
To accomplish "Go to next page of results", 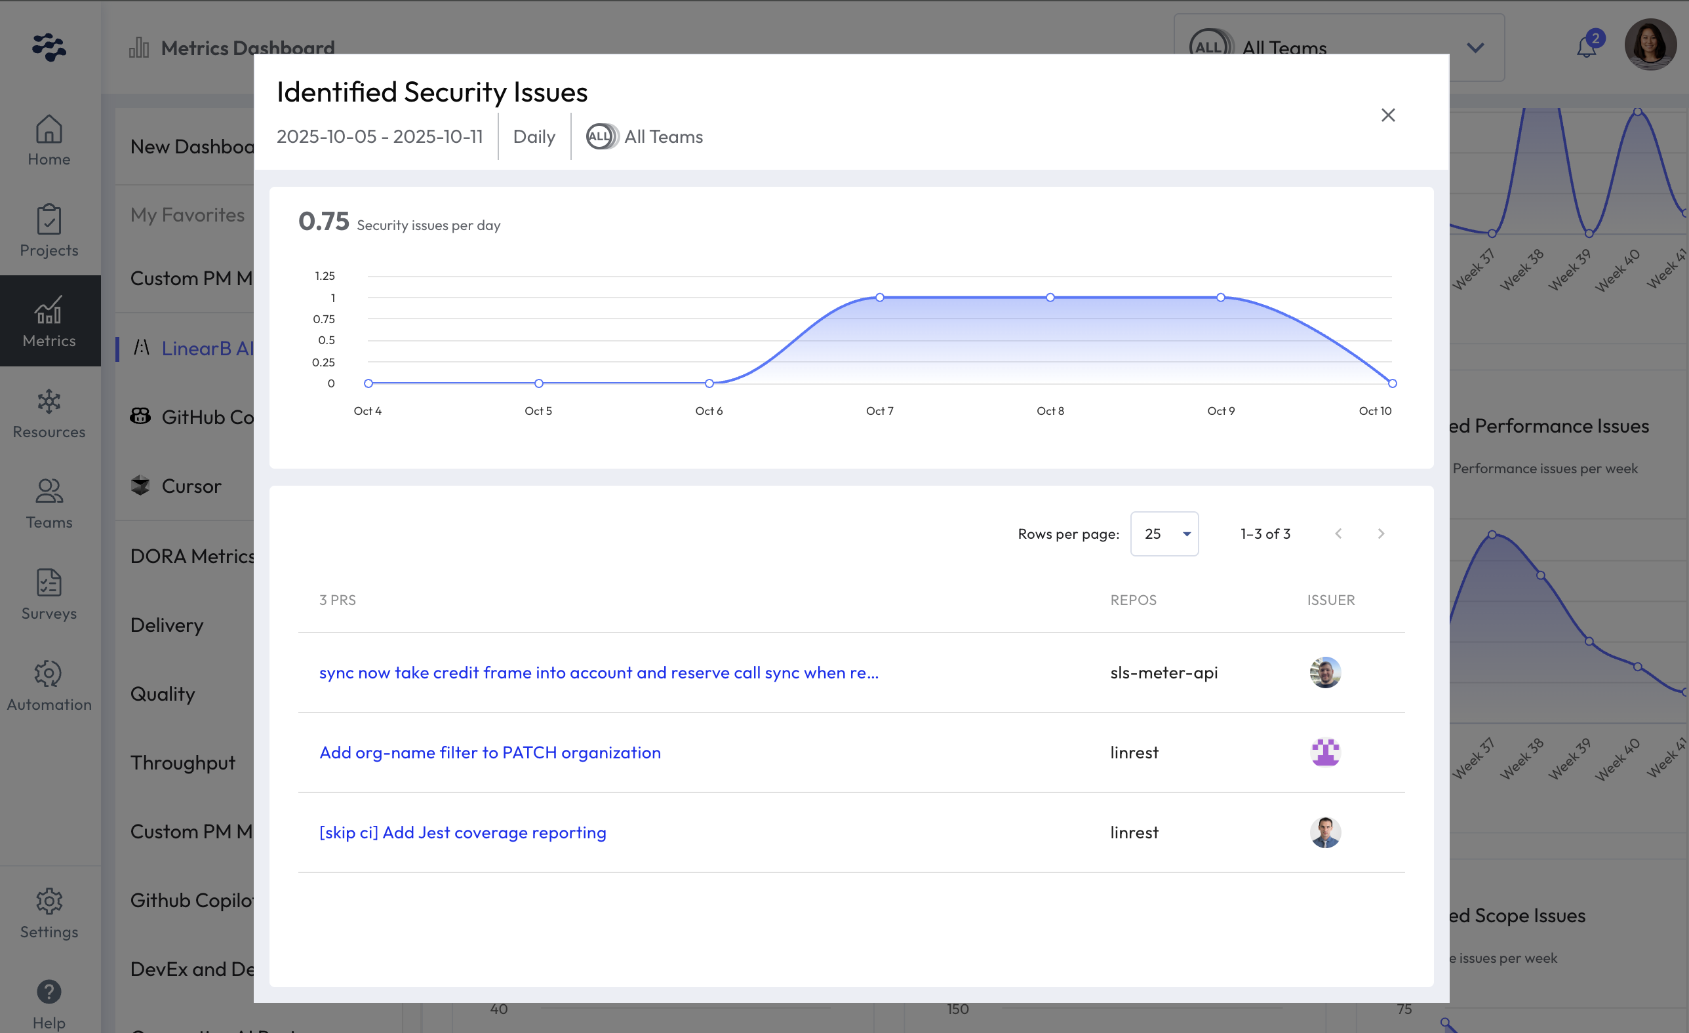I will click(x=1381, y=534).
